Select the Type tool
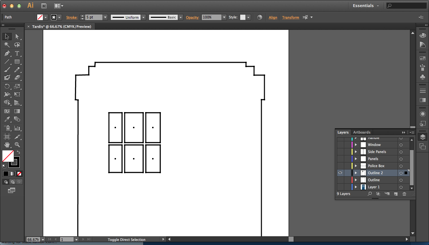Viewport: 429px width, 245px height. coord(17,53)
